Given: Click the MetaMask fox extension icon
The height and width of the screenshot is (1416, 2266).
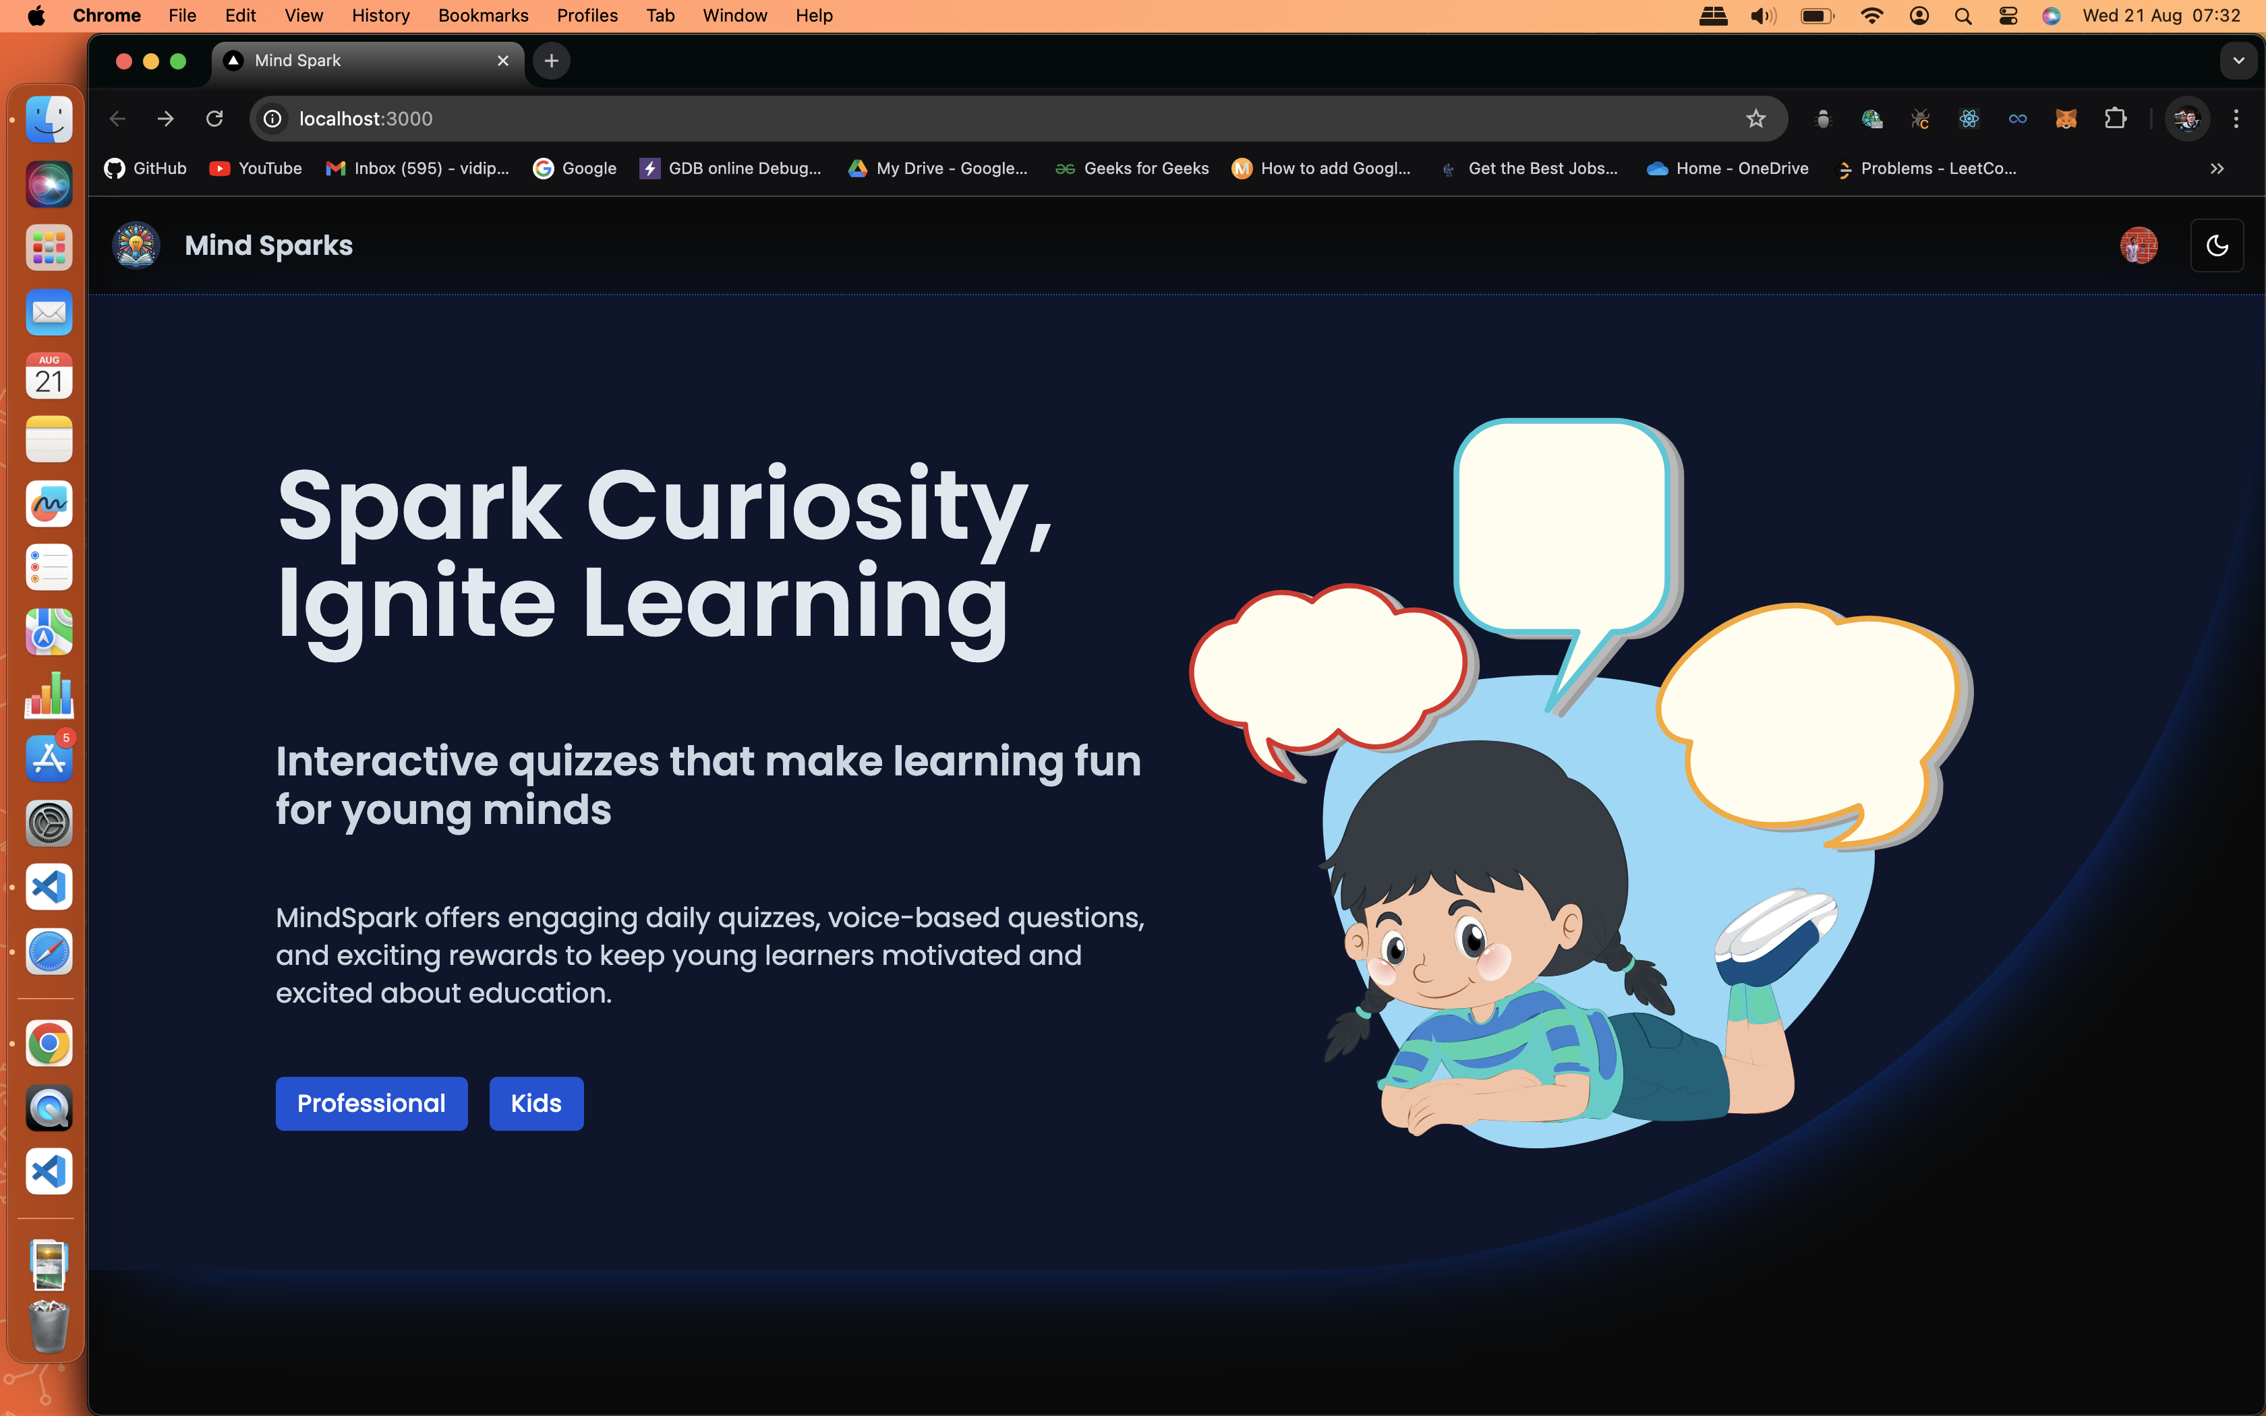Looking at the screenshot, I should [x=2066, y=119].
